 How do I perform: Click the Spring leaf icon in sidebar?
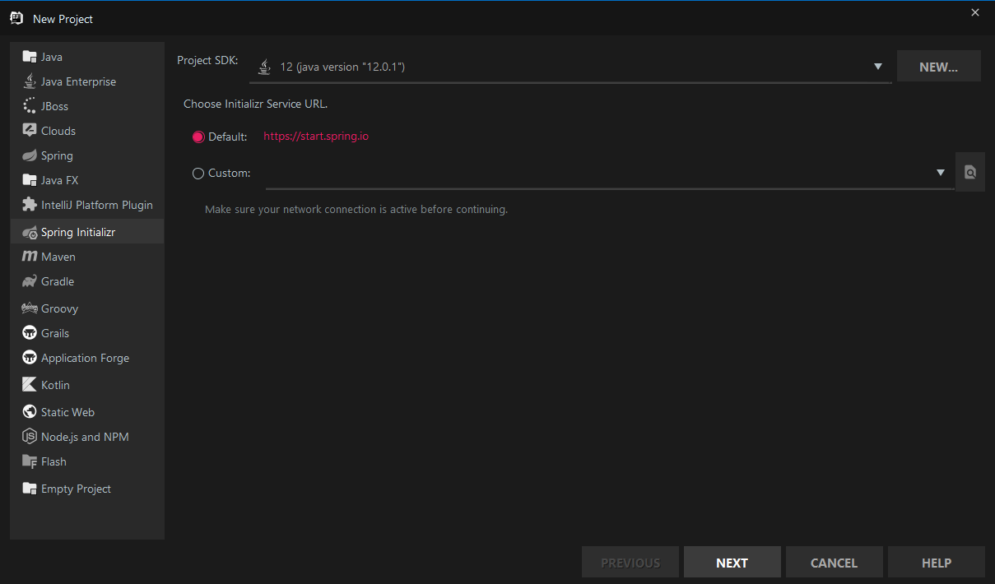pyautogui.click(x=30, y=155)
